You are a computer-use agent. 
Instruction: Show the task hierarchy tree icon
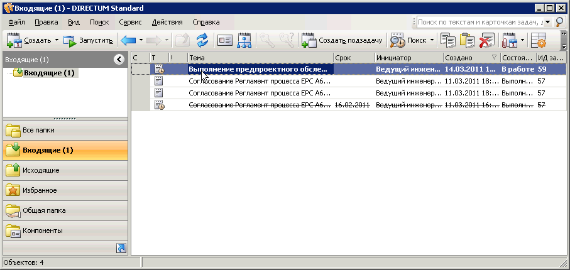(244, 40)
